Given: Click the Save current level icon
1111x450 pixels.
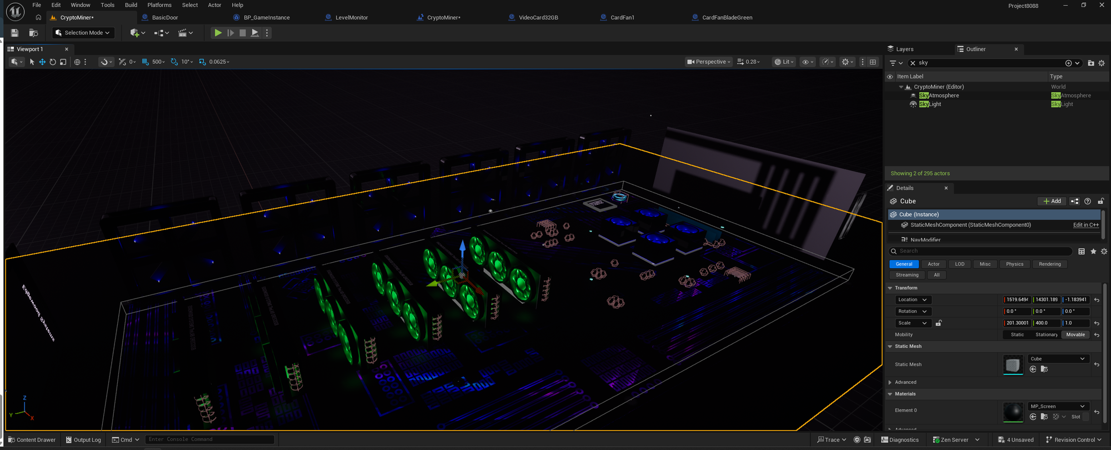Looking at the screenshot, I should 14,33.
